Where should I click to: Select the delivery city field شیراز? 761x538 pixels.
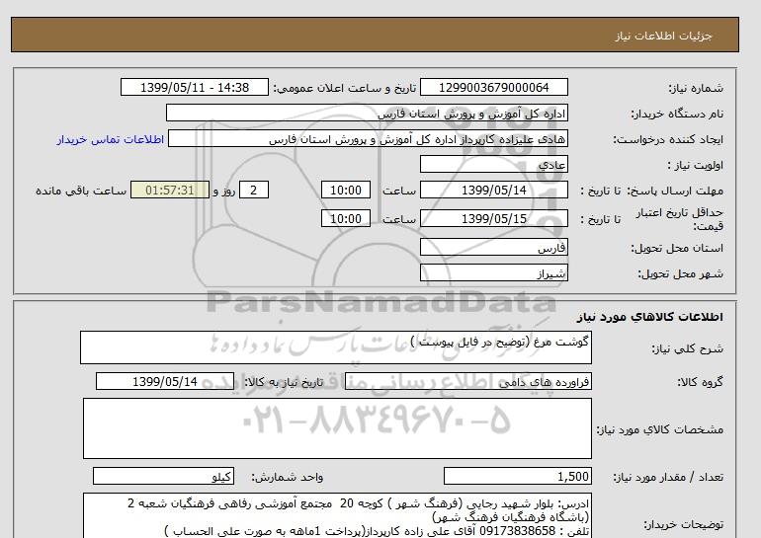493,272
